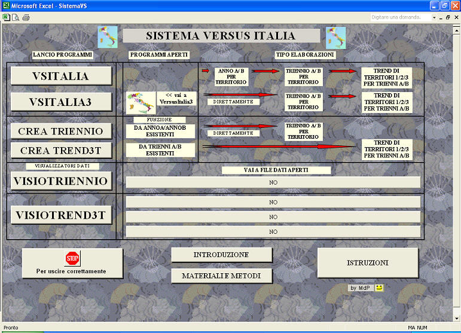Click 'SISTEMA VERSUS ITALIA' title banner

coord(221,36)
